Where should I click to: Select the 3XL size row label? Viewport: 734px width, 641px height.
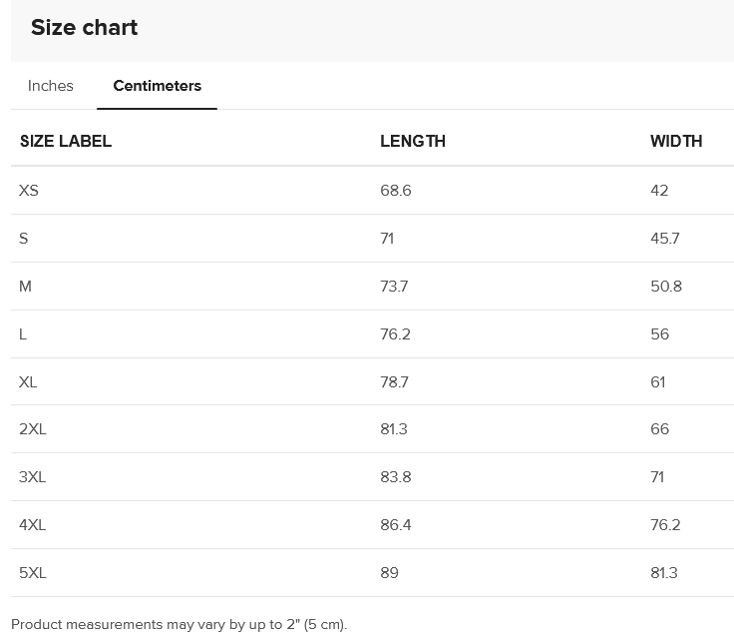pyautogui.click(x=33, y=477)
